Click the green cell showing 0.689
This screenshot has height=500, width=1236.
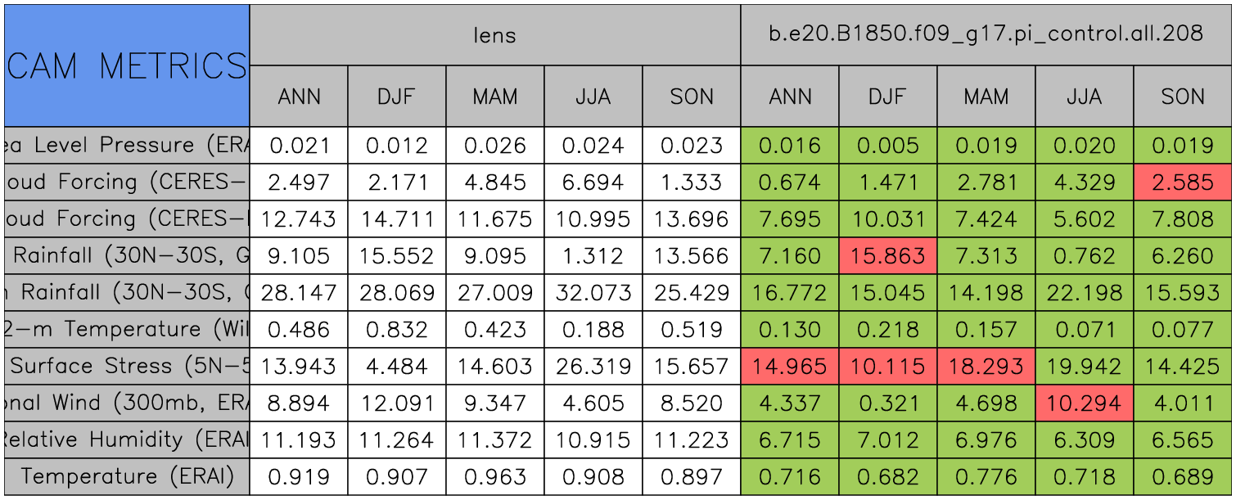point(1183,476)
